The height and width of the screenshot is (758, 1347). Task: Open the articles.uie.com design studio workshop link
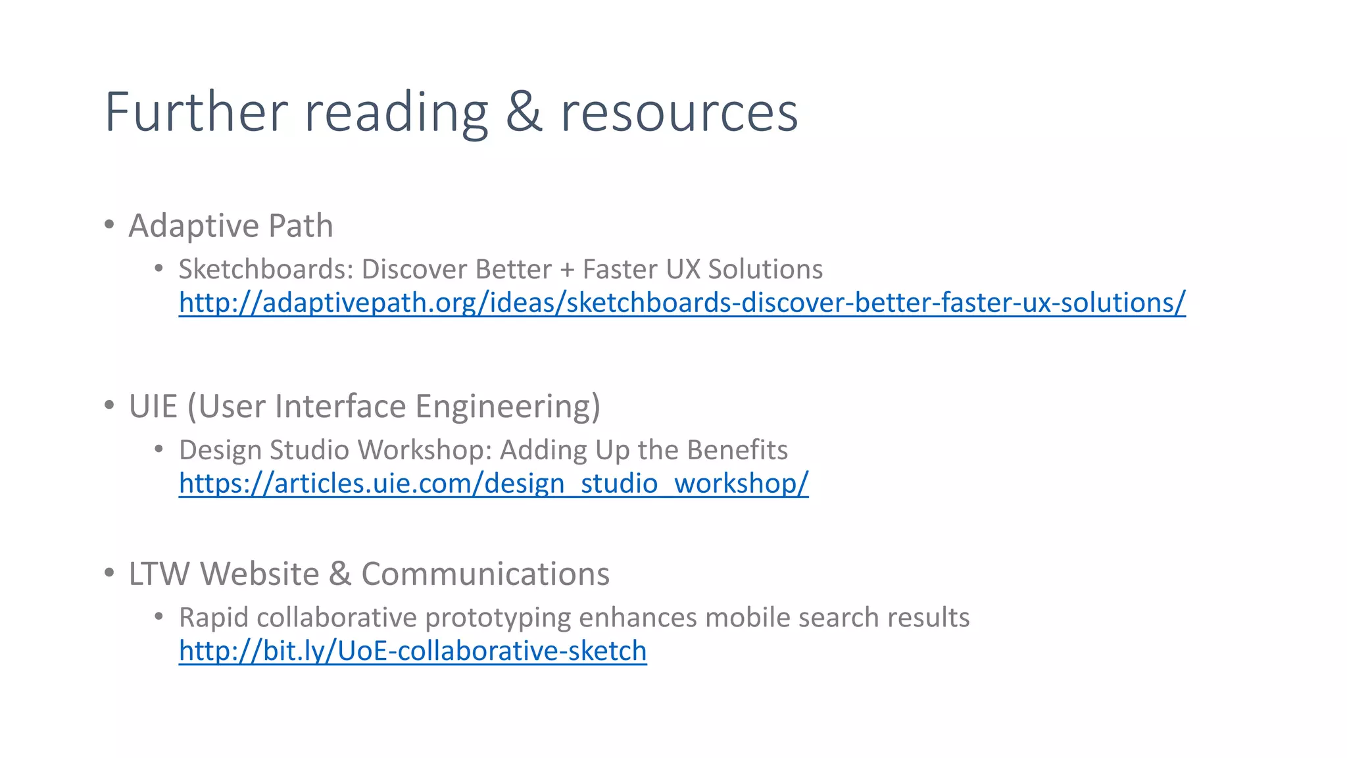pos(493,484)
